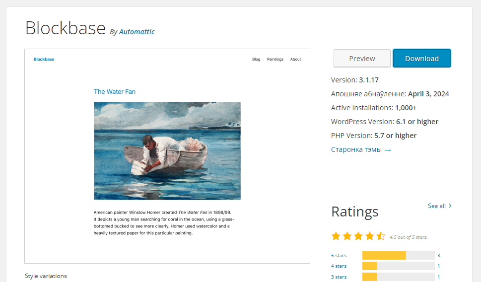The image size is (481, 282).
Task: Click the See all ratings link
Action: point(436,206)
